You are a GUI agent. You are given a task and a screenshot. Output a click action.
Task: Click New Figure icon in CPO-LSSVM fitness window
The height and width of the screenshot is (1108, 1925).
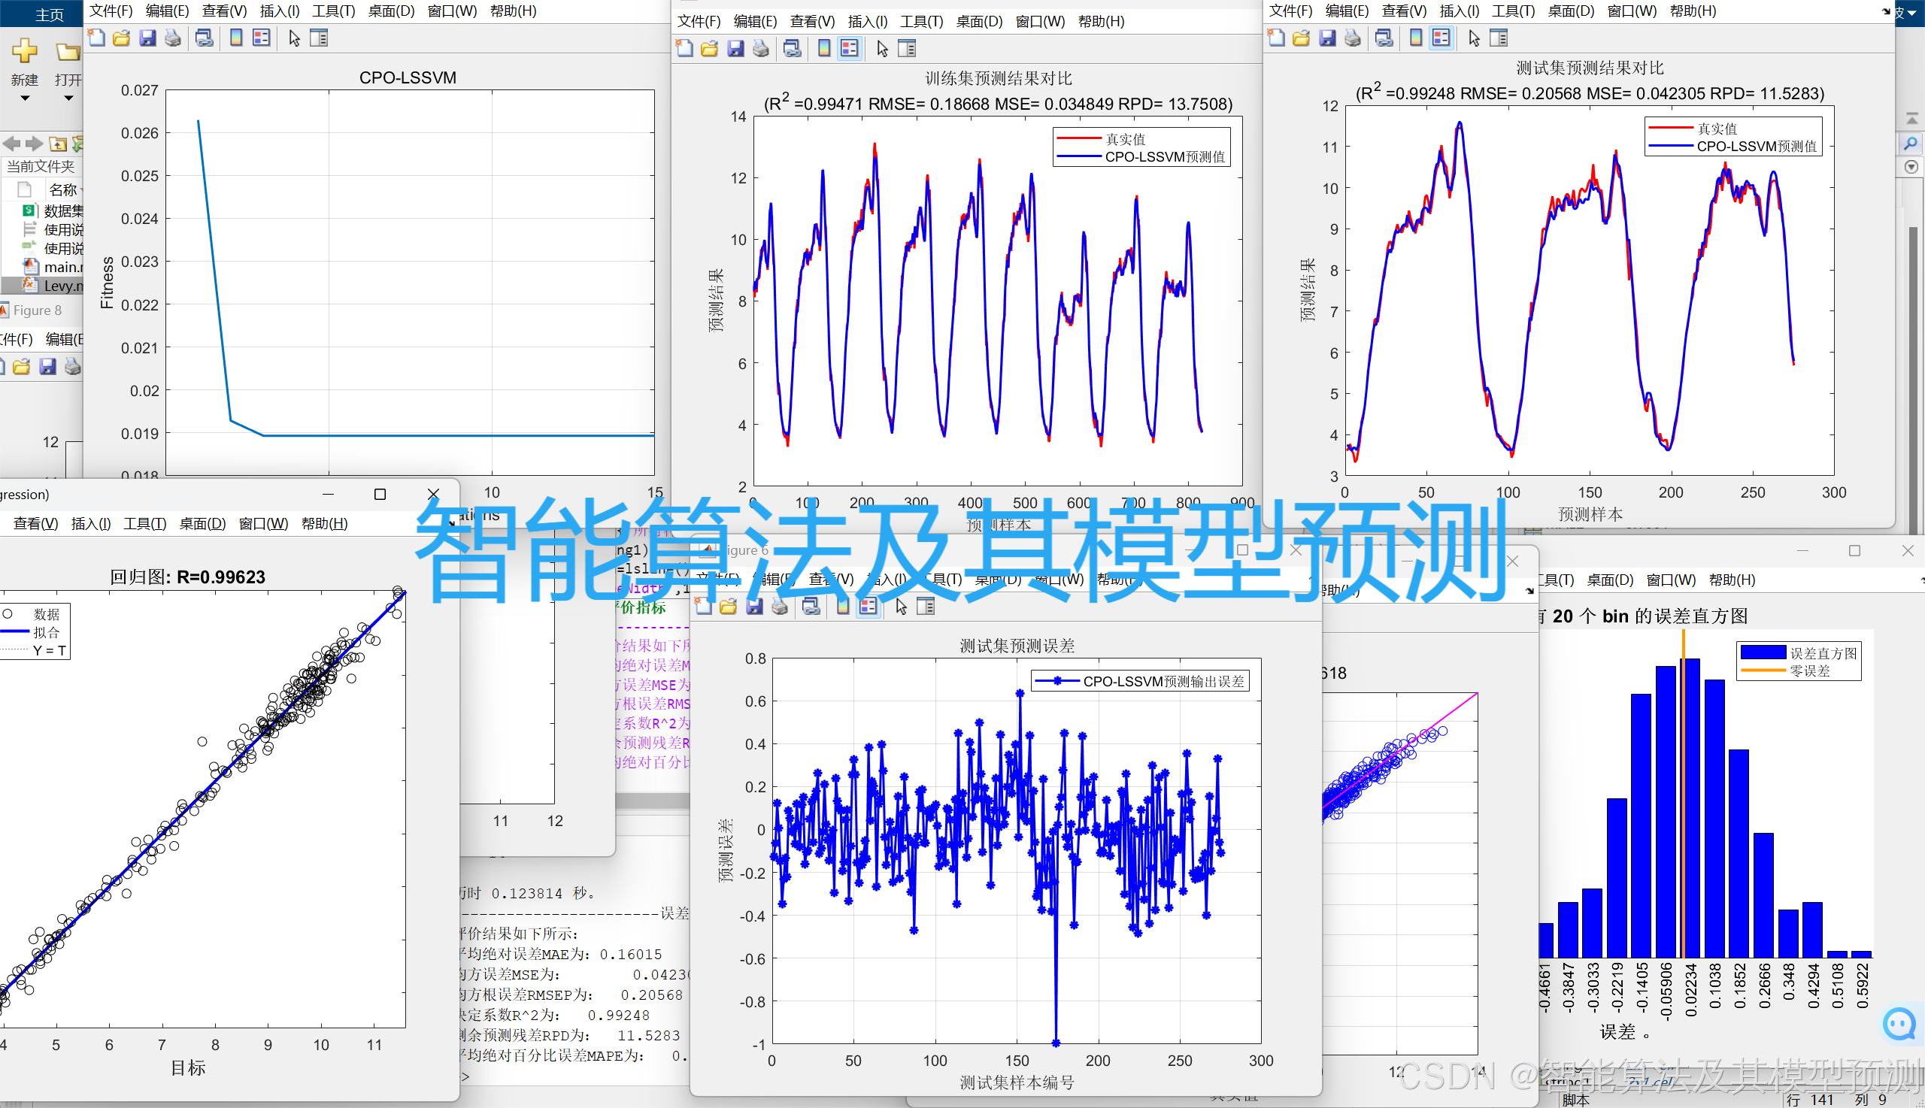(x=97, y=38)
